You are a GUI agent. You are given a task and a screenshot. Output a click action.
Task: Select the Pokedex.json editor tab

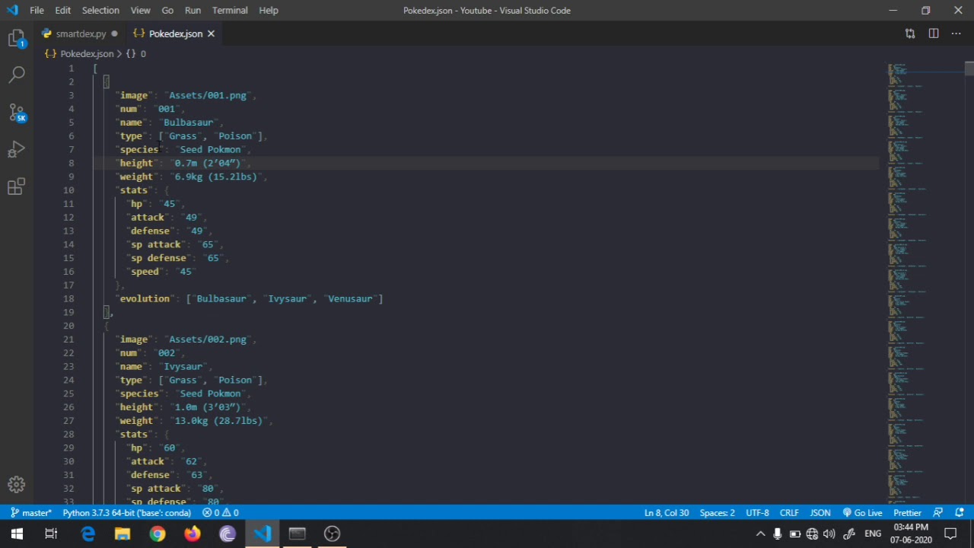coord(175,33)
